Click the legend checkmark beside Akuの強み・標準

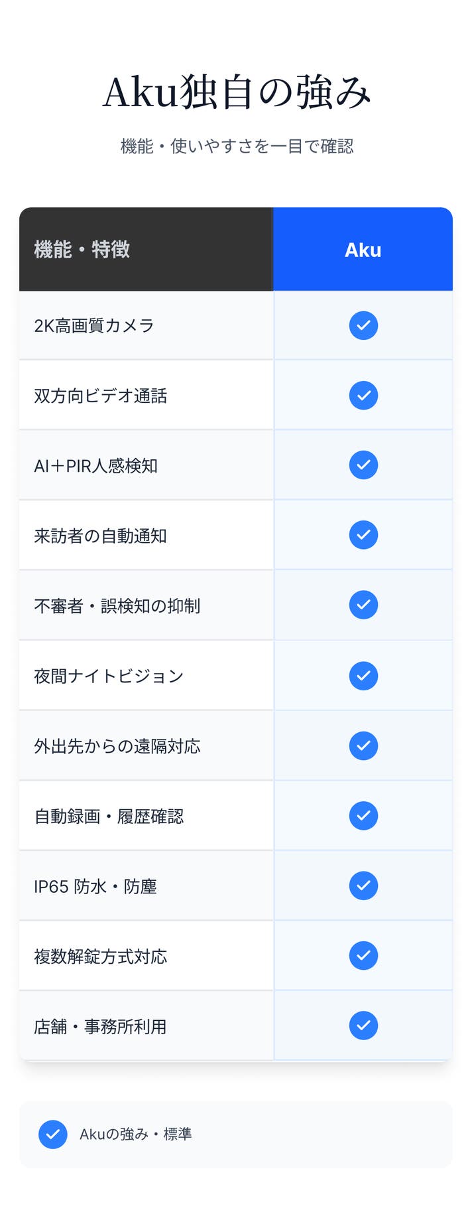pyautogui.click(x=53, y=1134)
